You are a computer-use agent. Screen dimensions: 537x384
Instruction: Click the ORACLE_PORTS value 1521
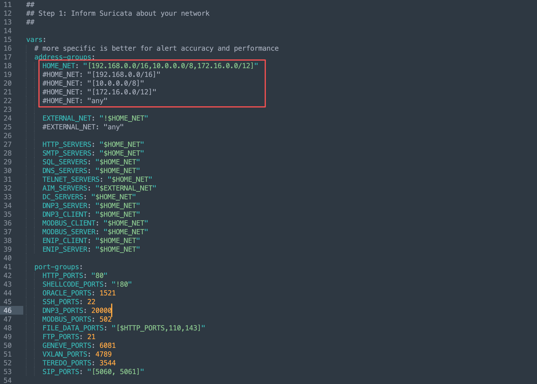click(x=107, y=293)
